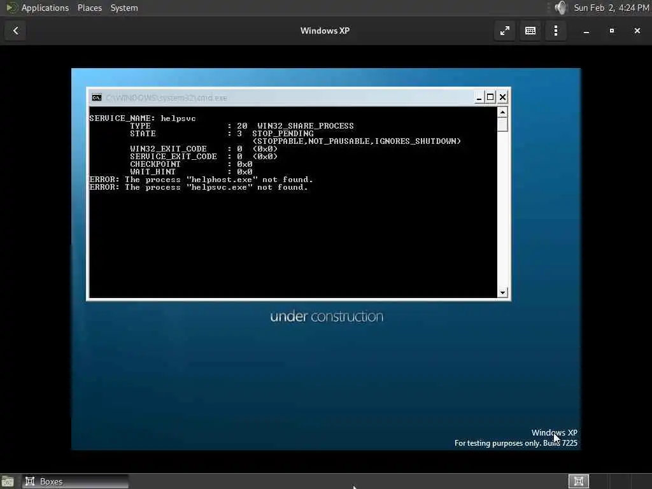Close the cmd.exe window

[x=502, y=97]
